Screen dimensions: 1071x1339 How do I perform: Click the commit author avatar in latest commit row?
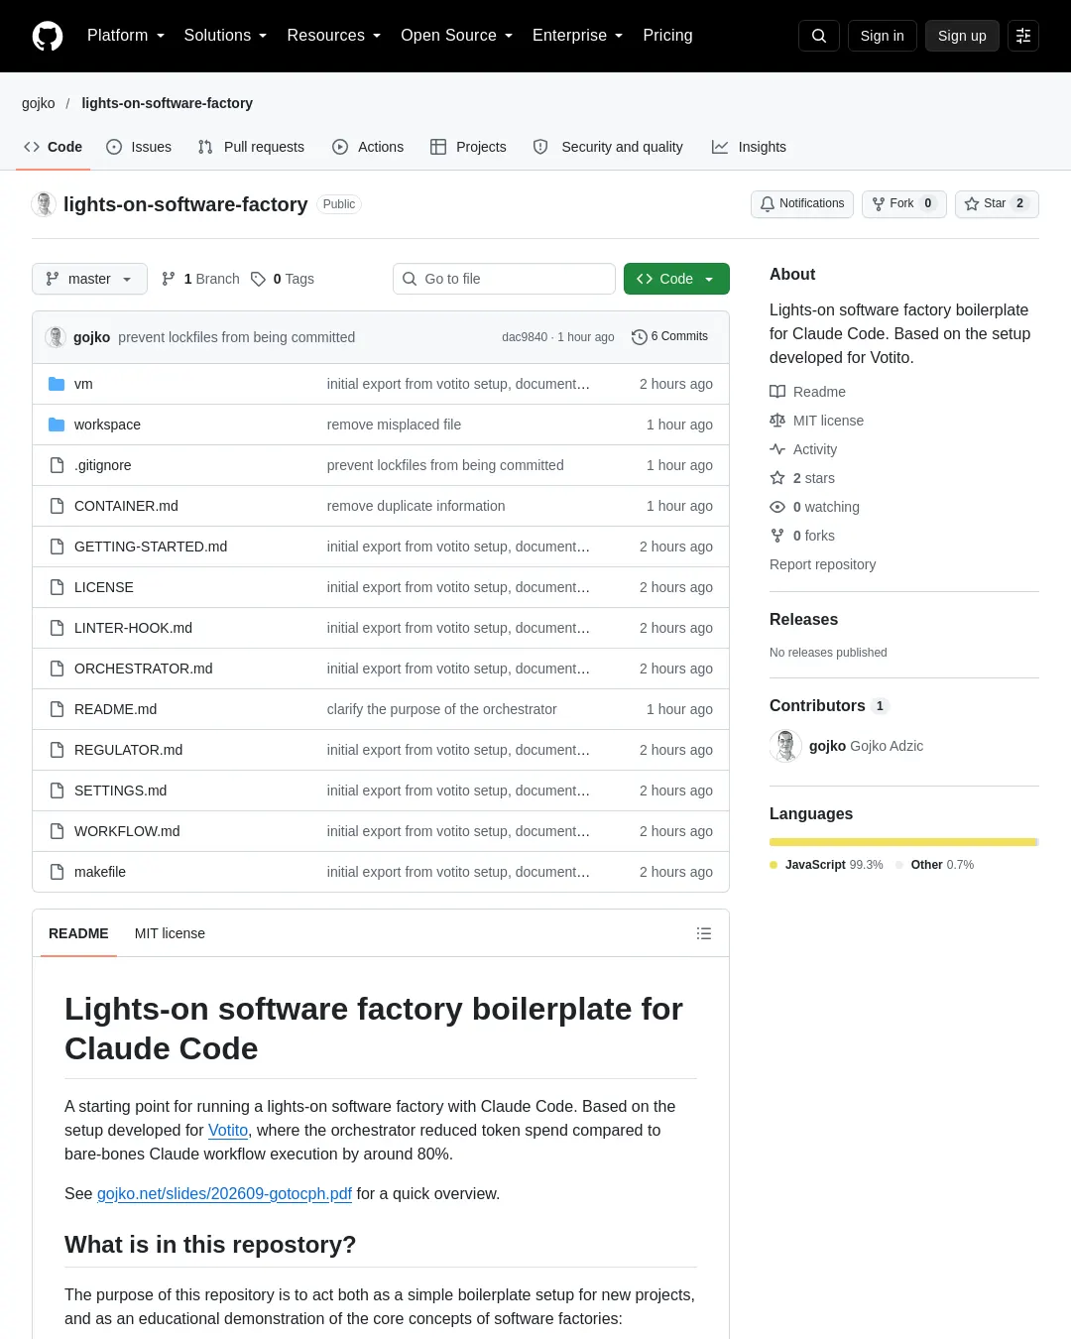click(x=56, y=337)
